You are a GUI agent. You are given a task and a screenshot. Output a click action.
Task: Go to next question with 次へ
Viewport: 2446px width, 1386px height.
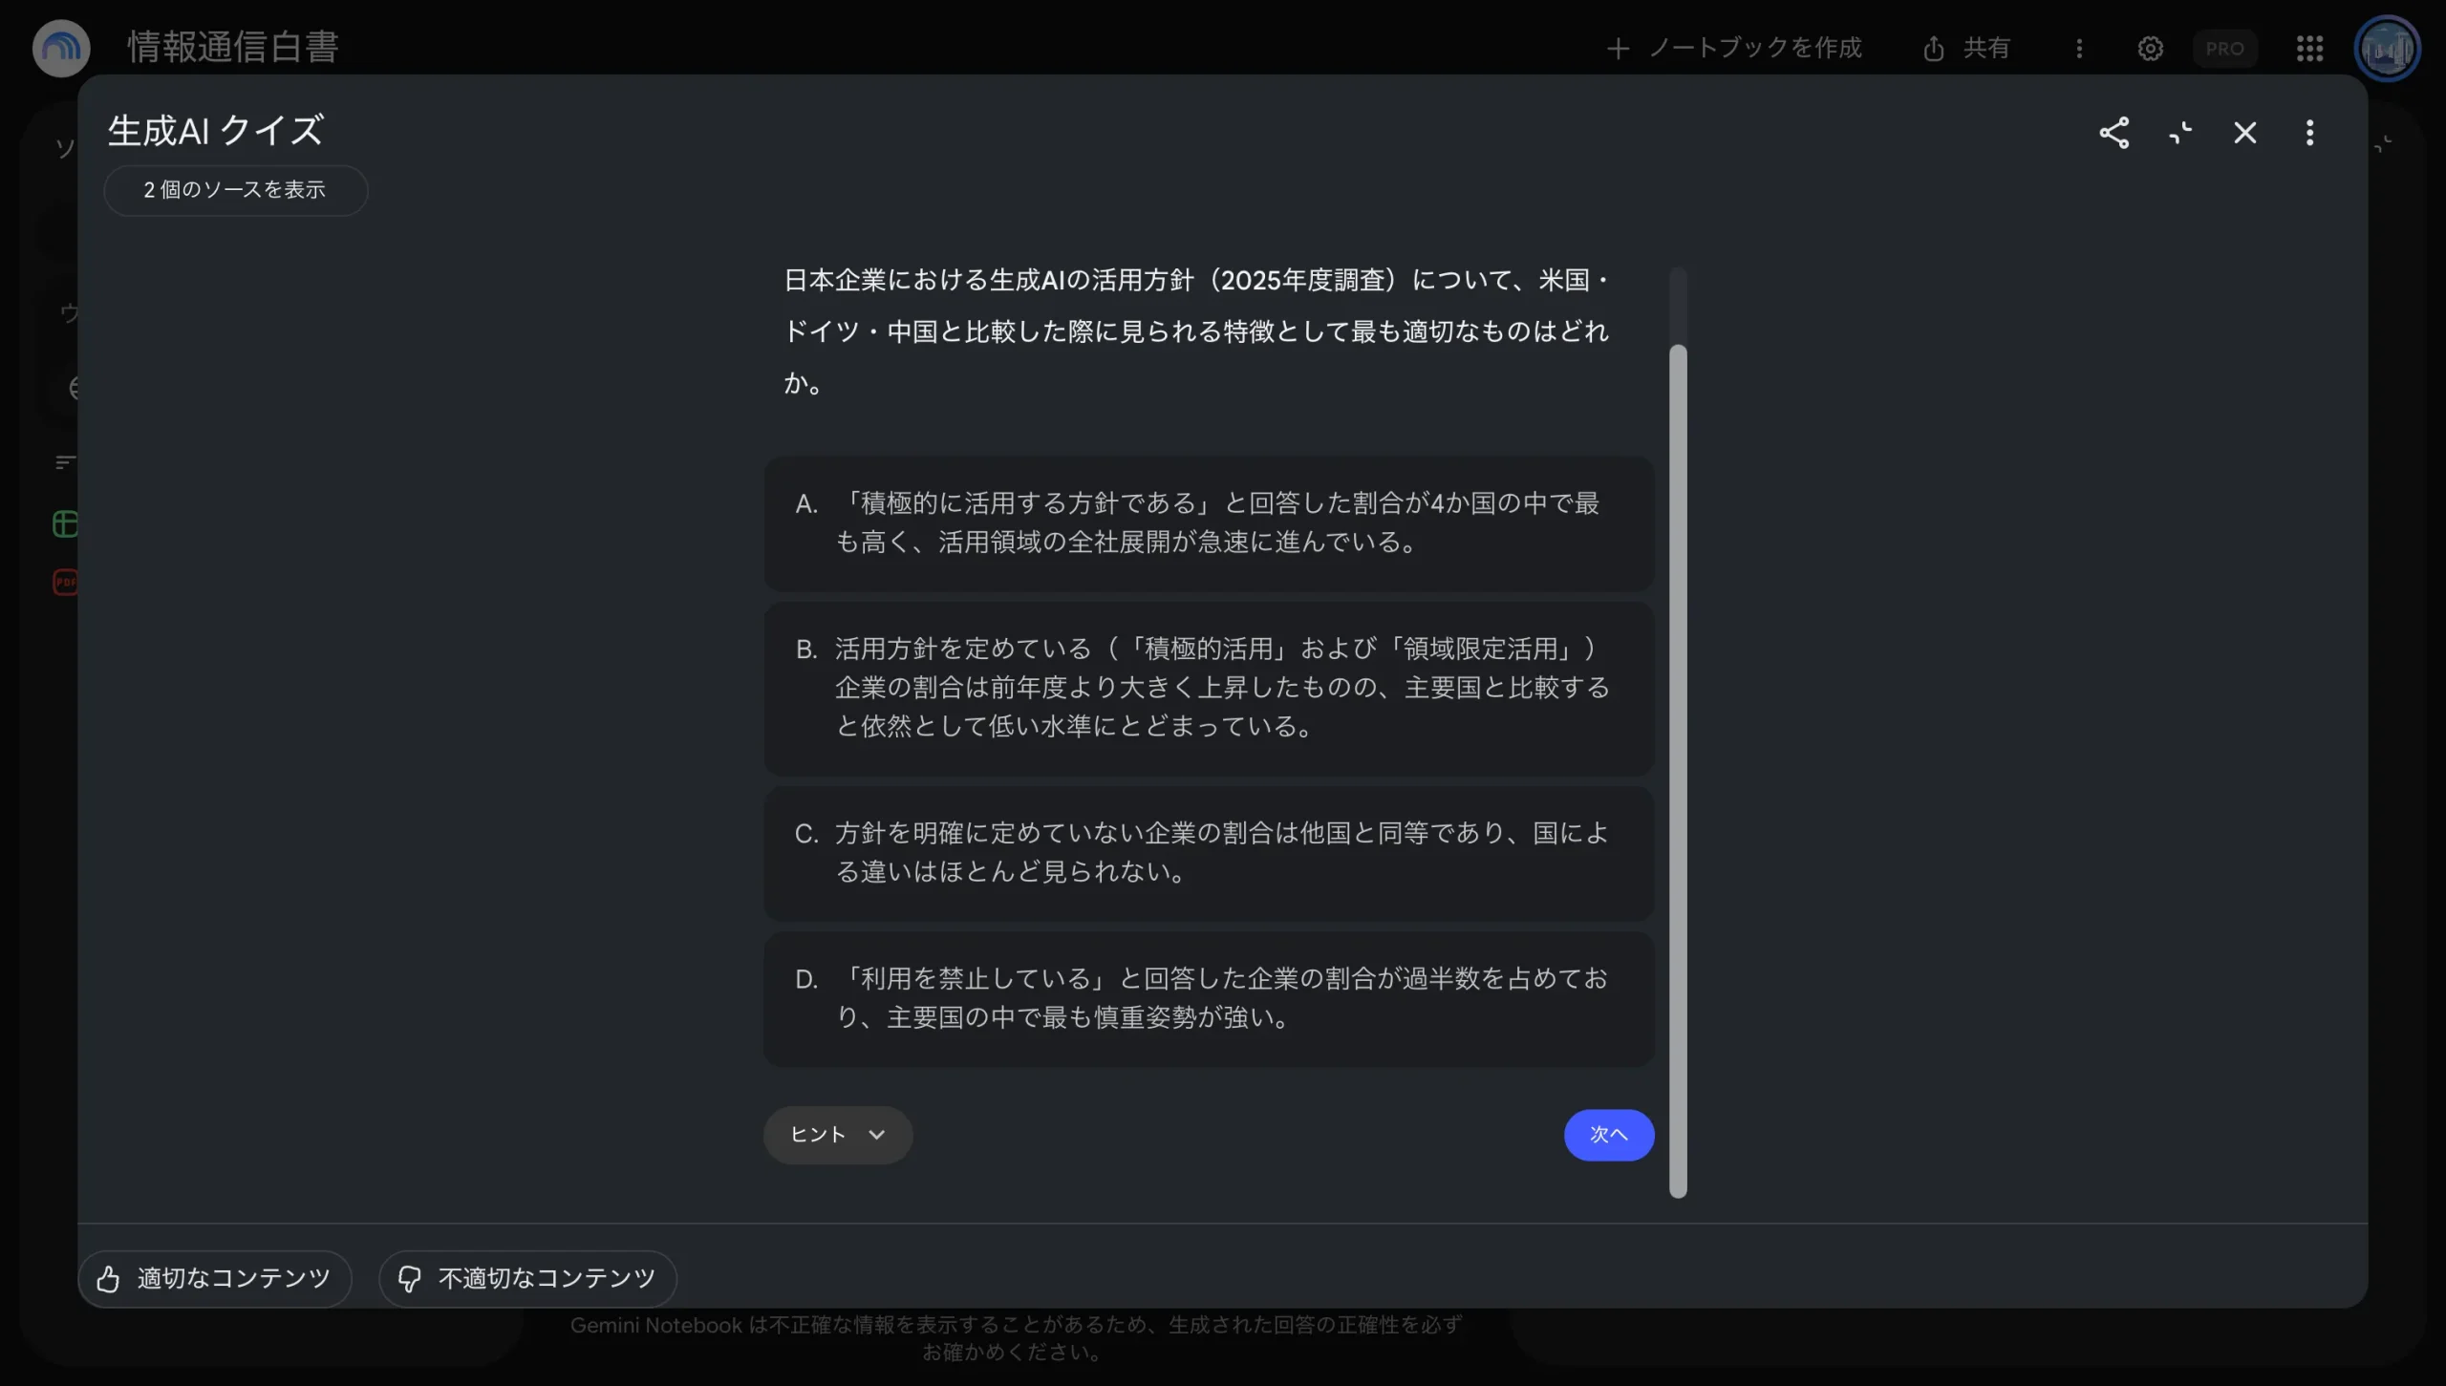pyautogui.click(x=1609, y=1135)
